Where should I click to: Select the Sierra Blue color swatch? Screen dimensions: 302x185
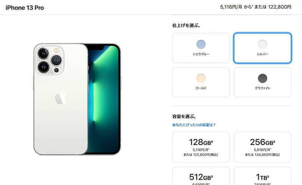201,44
